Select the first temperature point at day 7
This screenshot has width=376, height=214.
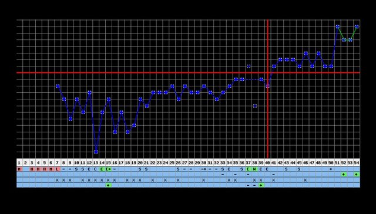click(58, 86)
